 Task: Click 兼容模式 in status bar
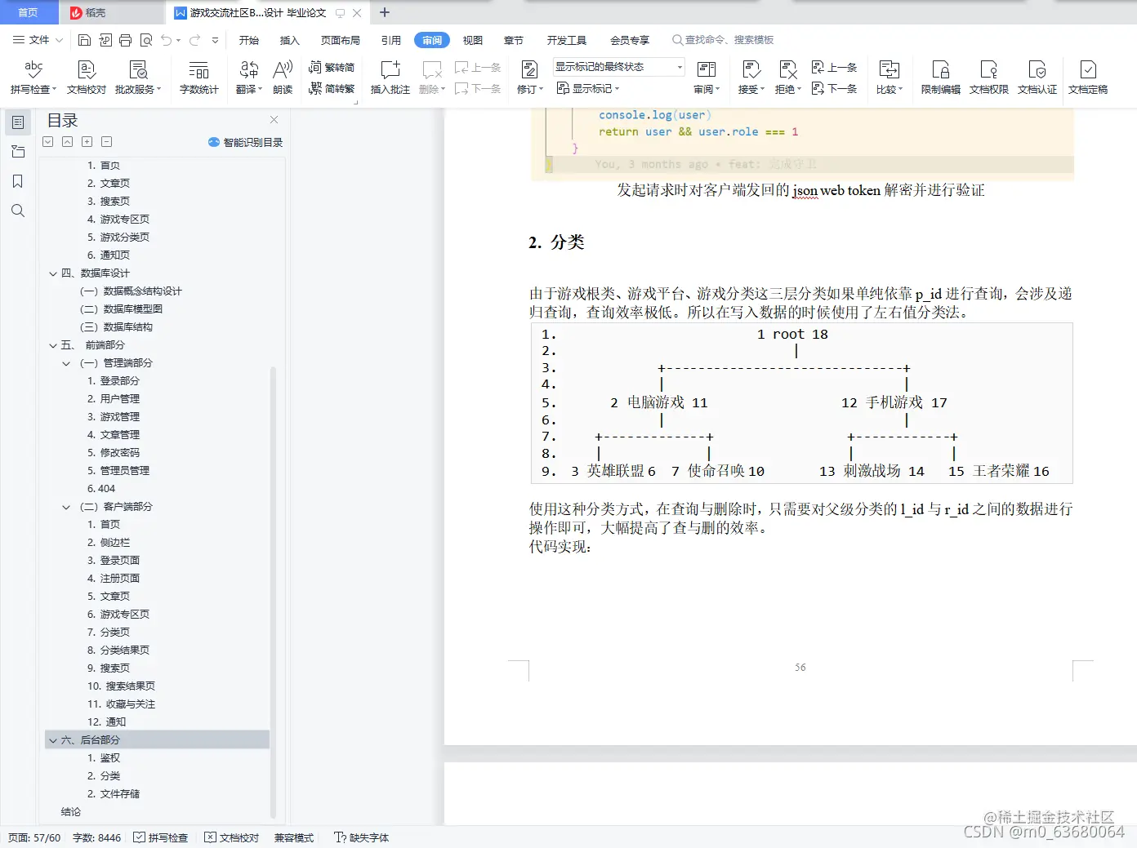coord(294,837)
